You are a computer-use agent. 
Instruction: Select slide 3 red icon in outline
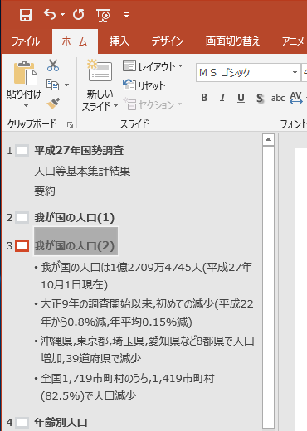pyautogui.click(x=22, y=246)
